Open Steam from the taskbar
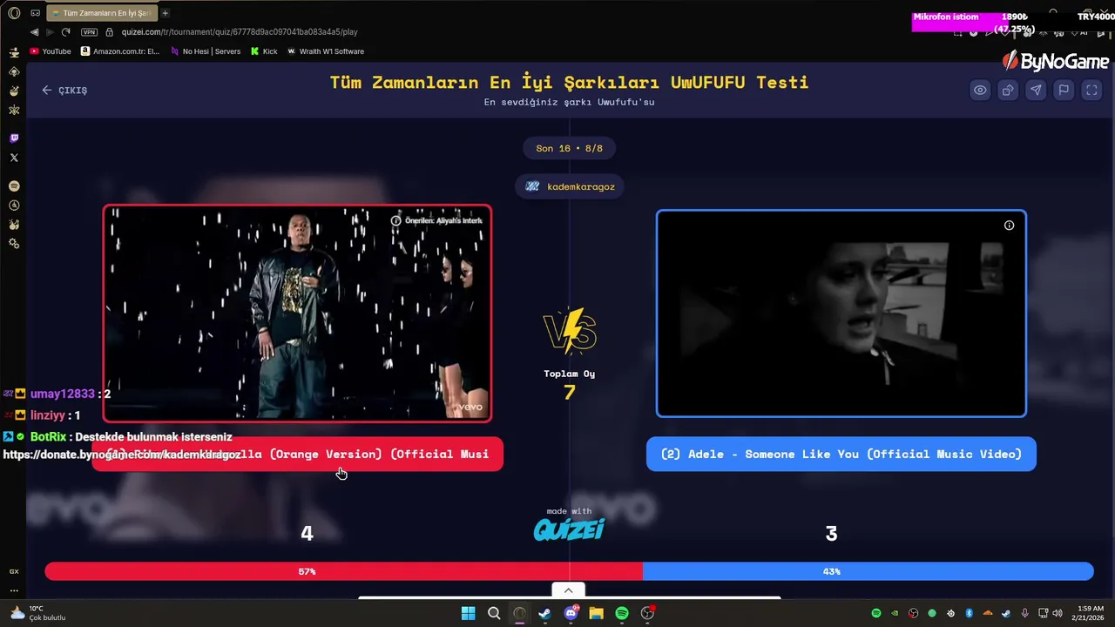Screen dimensions: 1115x627 pos(544,613)
